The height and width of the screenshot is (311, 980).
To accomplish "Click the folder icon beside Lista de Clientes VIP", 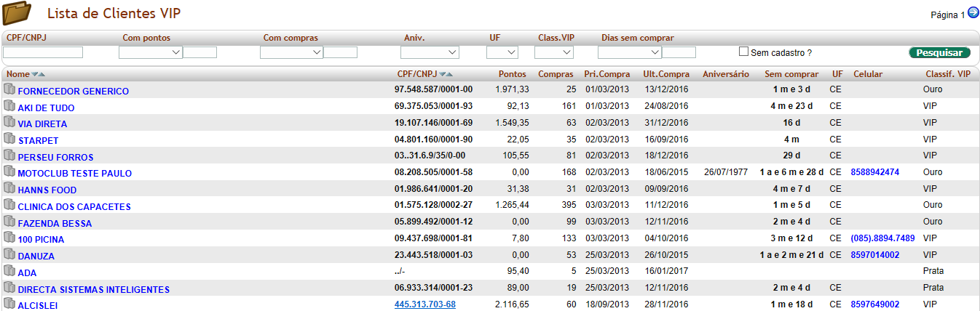I will click(x=17, y=13).
